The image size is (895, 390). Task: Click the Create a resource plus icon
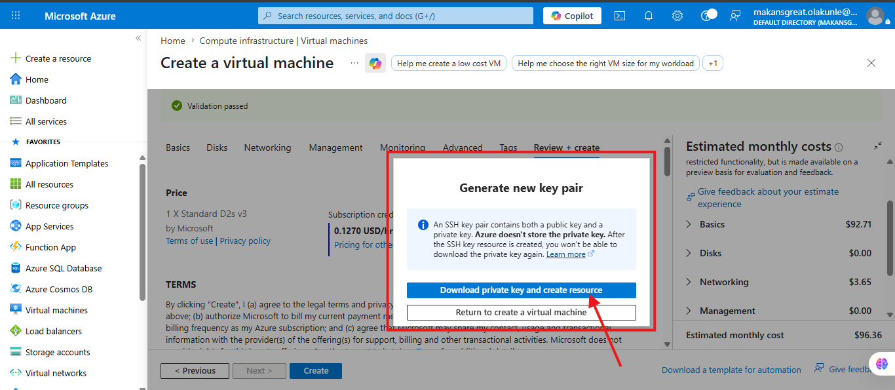[16, 58]
